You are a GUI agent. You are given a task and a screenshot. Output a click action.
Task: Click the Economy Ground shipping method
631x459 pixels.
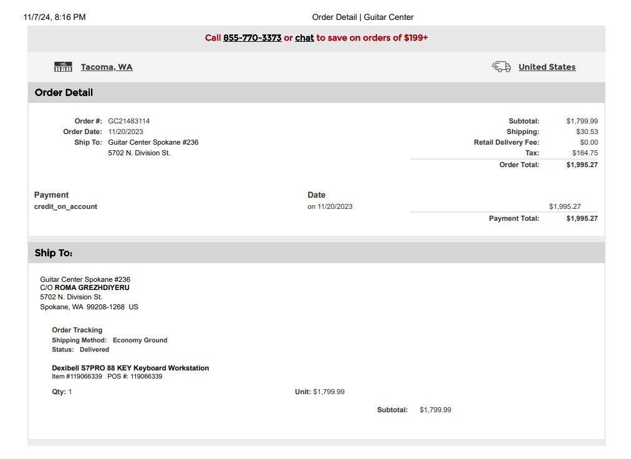click(140, 341)
